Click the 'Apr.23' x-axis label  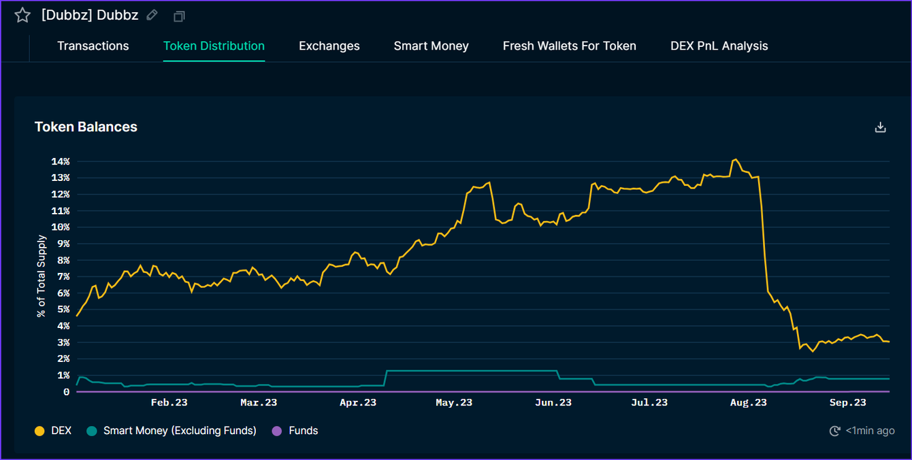[359, 402]
